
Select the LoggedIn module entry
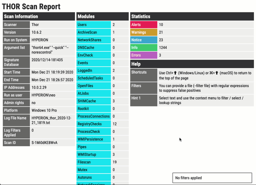pos(85,70)
